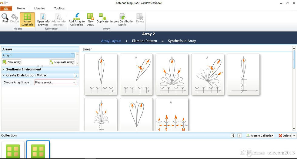Switch to the Home tab
The height and width of the screenshot is (159, 297).
pyautogui.click(x=21, y=8)
